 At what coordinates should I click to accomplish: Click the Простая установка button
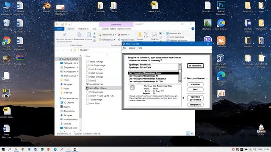[x=195, y=98]
